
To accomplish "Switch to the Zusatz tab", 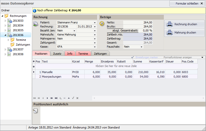I will (x=57, y=53).
